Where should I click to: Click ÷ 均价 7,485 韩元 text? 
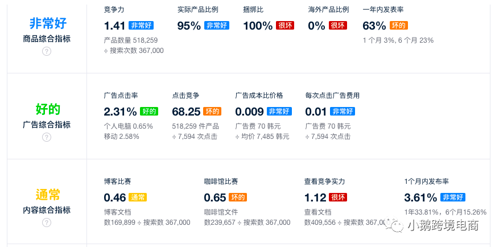pyautogui.click(x=262, y=137)
